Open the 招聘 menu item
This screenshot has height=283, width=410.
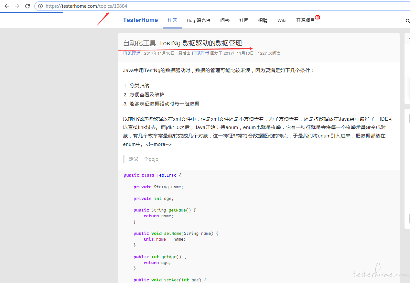[x=263, y=20]
